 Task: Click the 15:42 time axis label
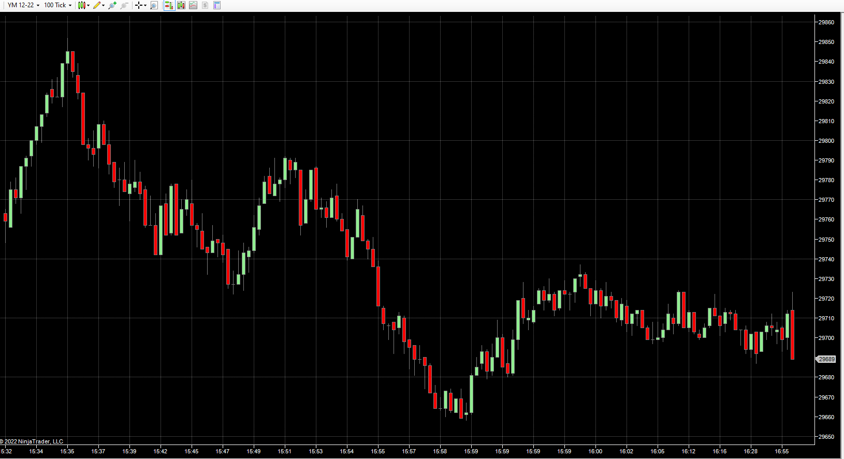(x=160, y=451)
